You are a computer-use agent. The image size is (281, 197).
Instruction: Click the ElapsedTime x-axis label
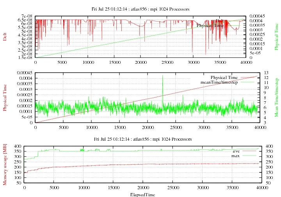point(142,194)
